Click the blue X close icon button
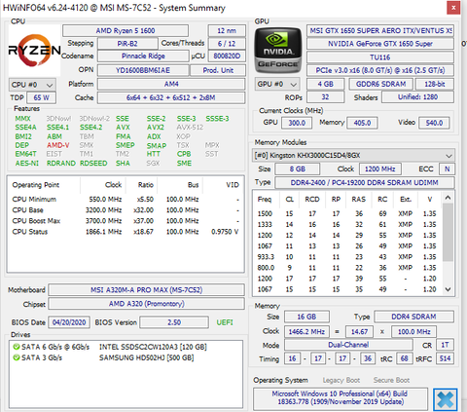The image size is (467, 412). (x=446, y=399)
